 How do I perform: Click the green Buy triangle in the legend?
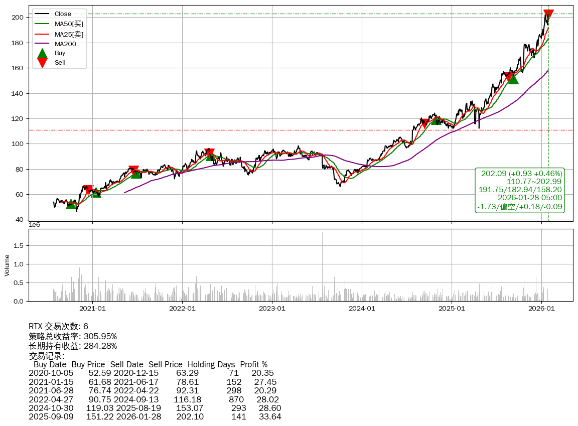(x=43, y=53)
